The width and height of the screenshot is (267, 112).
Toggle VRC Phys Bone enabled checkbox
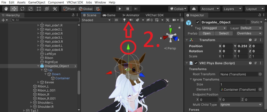coord(196,63)
